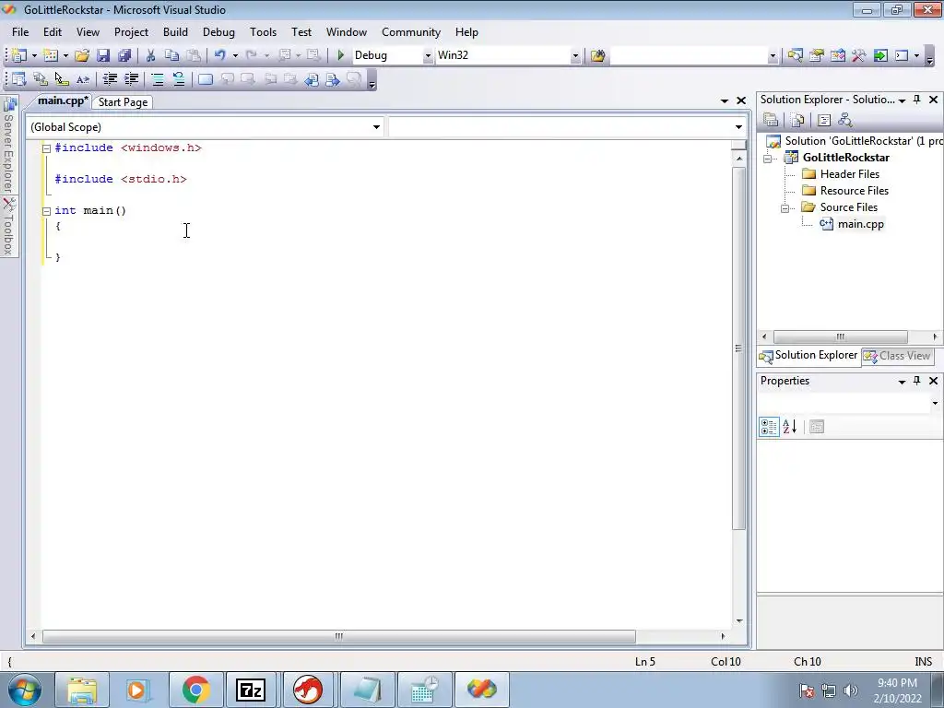Click Increase Line Indent icon
944x708 pixels.
pos(131,79)
